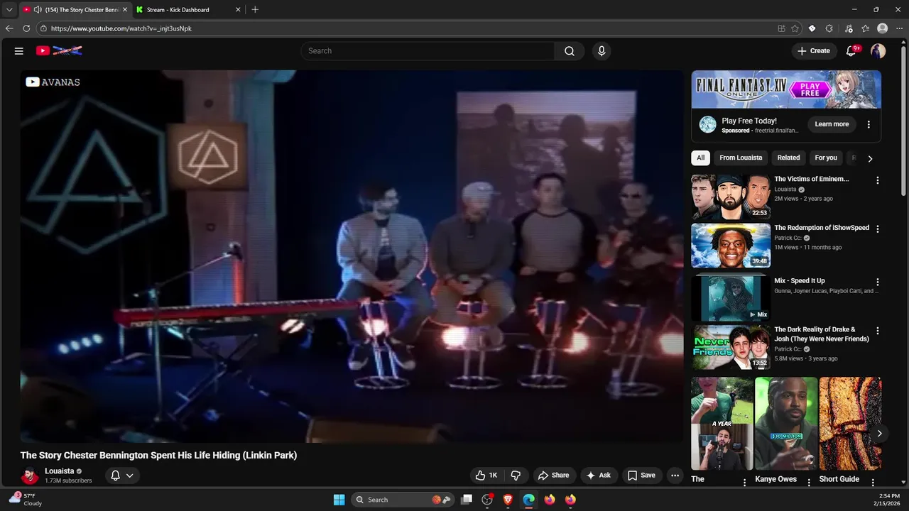Screen dimensions: 909x511
Task: Go back using the browser back arrow
Action: 9,28
